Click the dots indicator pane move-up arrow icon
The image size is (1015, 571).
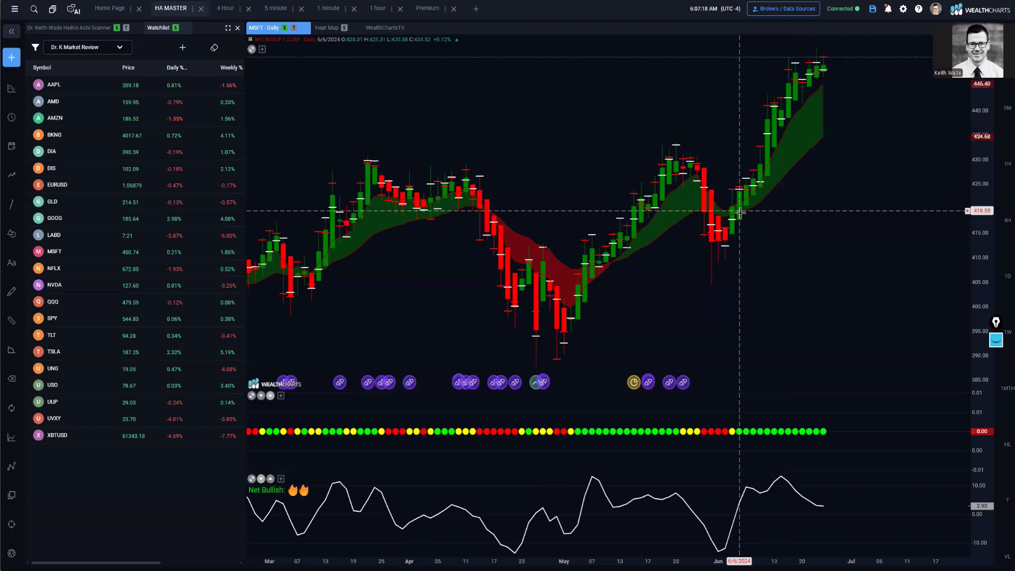click(x=271, y=396)
